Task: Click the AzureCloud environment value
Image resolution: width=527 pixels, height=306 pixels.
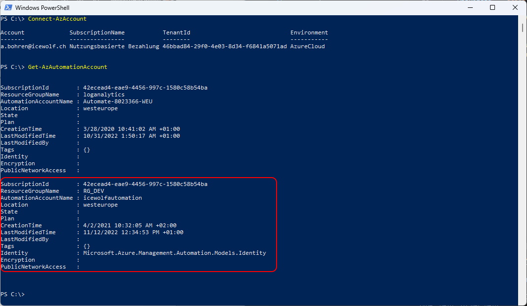Action: coord(307,46)
